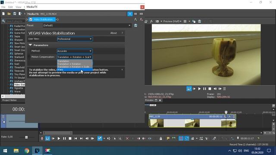276x155 pixels.
Task: Open the User View Professional dropdown
Action: (x=75, y=39)
